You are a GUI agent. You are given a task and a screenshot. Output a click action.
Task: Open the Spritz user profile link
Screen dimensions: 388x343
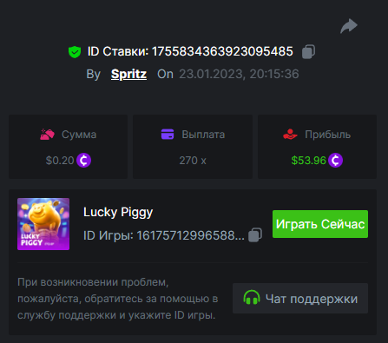128,74
